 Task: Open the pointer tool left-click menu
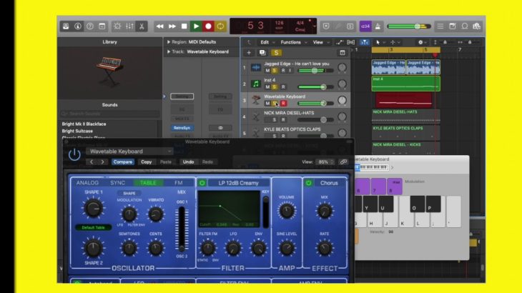pos(379,42)
